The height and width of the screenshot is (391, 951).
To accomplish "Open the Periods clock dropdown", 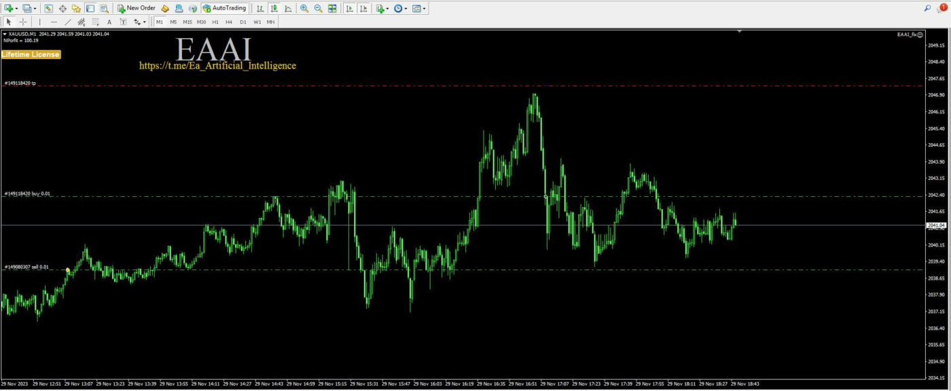I will point(400,8).
